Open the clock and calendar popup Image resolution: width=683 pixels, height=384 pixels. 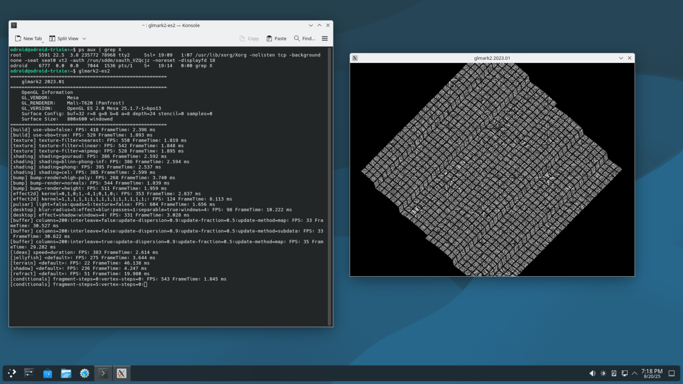(x=652, y=373)
